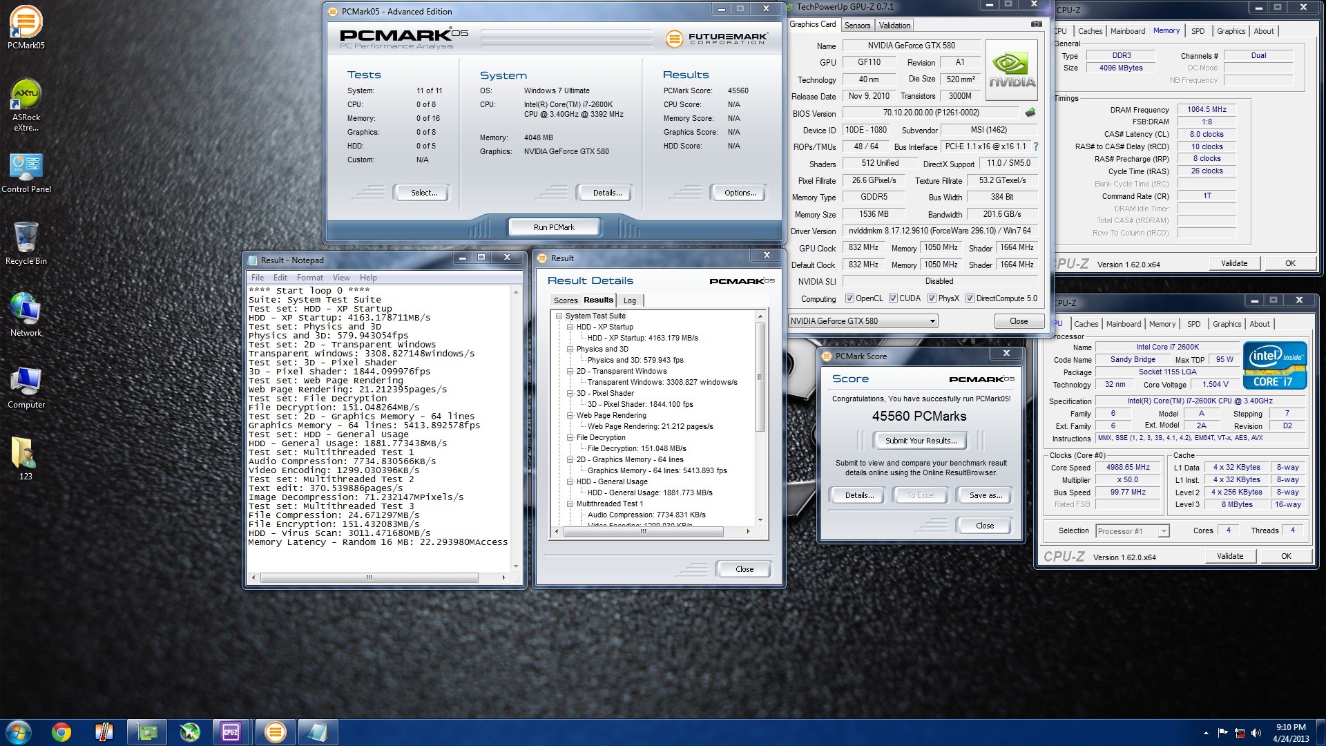This screenshot has width=1326, height=746.
Task: Open the folder named 123
Action: [x=26, y=457]
